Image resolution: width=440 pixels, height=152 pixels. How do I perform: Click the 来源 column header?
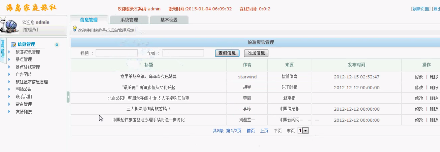(289, 65)
